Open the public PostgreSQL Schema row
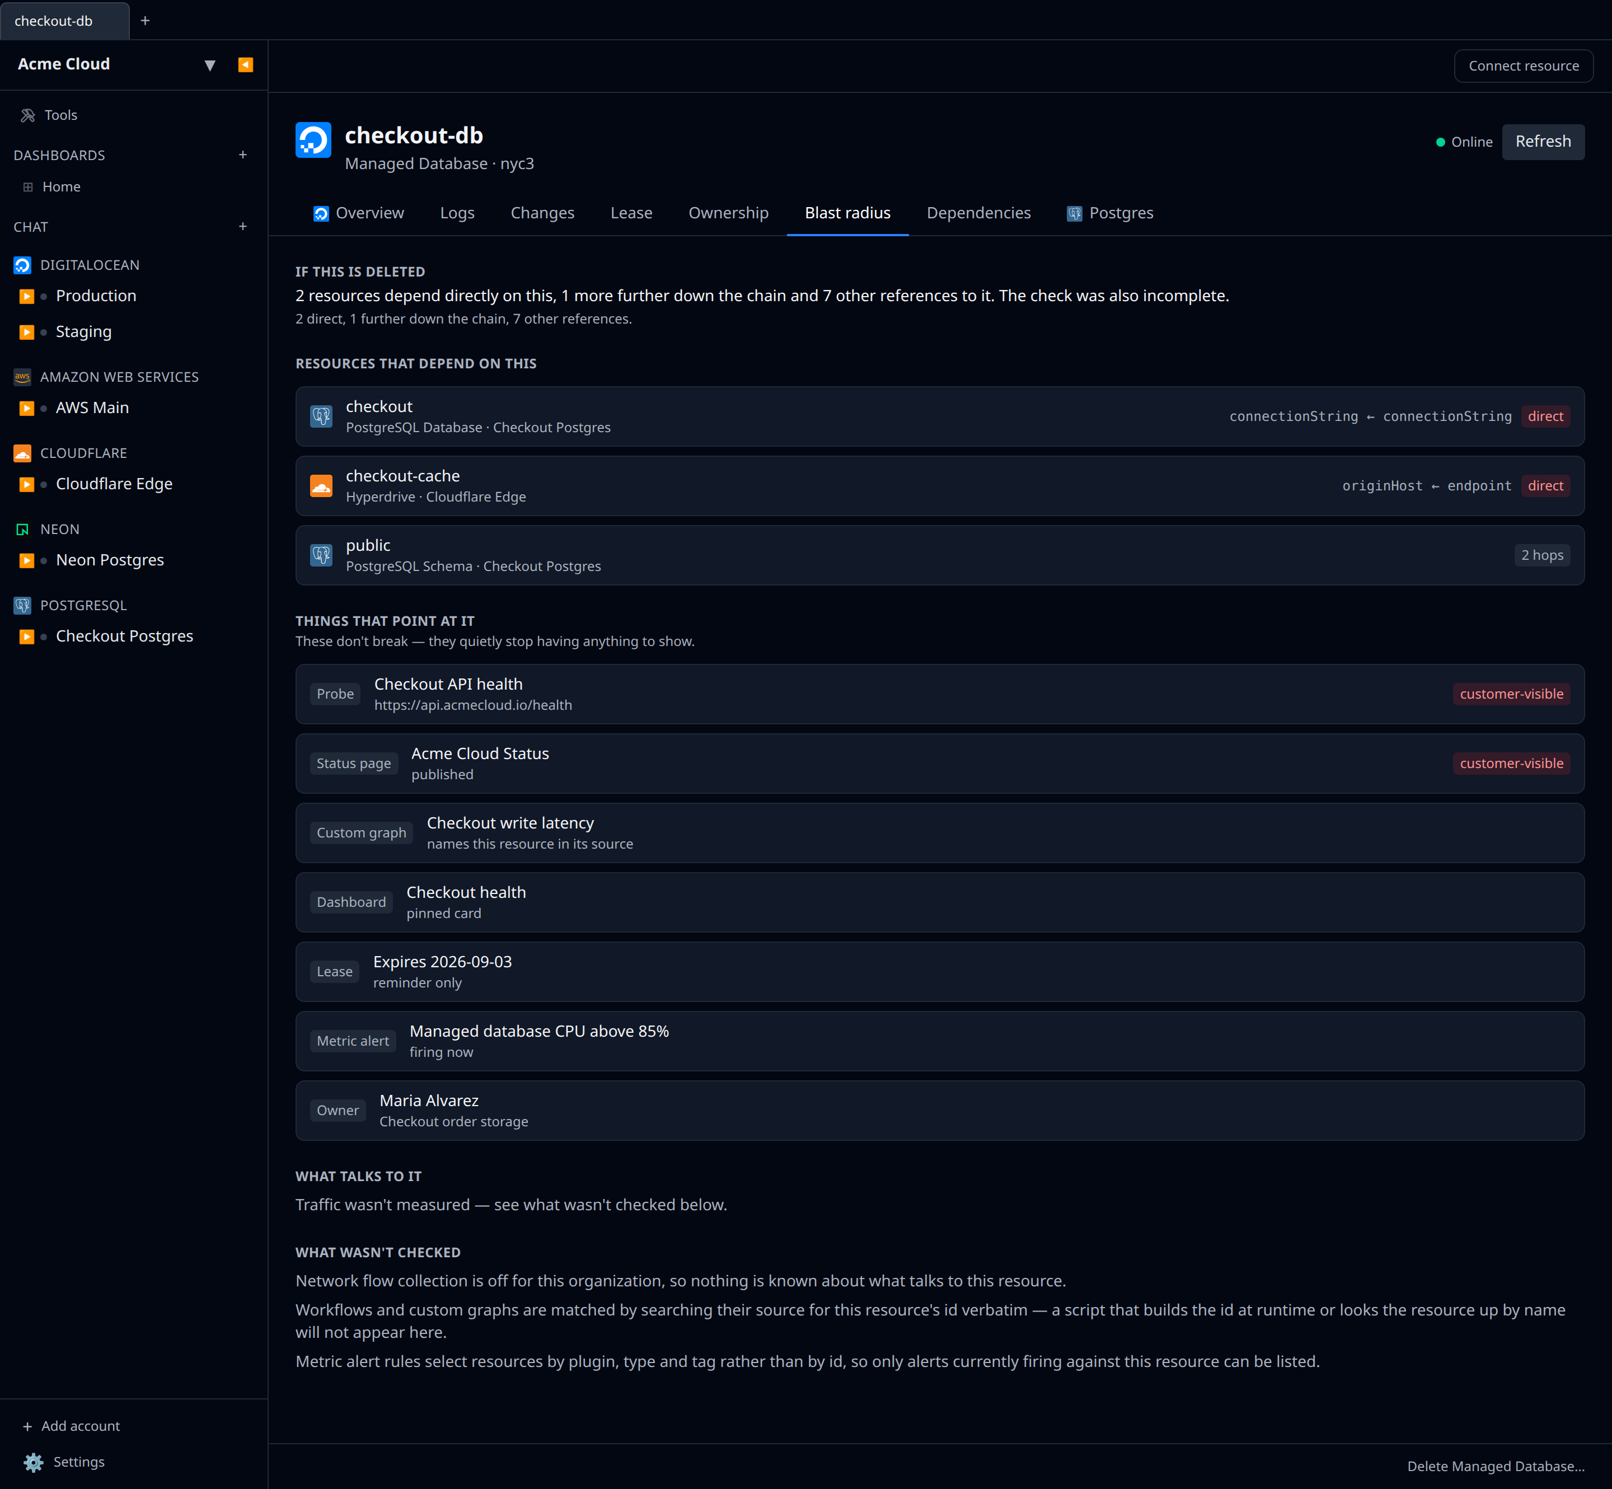Image resolution: width=1612 pixels, height=1489 pixels. tap(939, 555)
